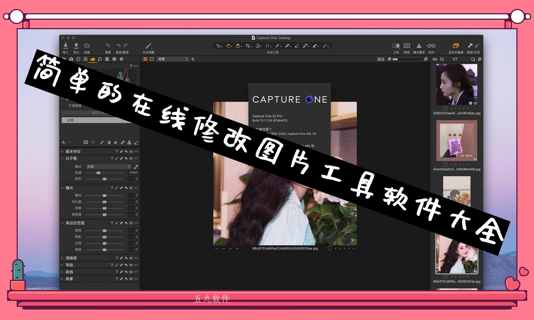
Task: Tick checkbox under 2d90323faae9 thumbnail
Action: pos(445,108)
